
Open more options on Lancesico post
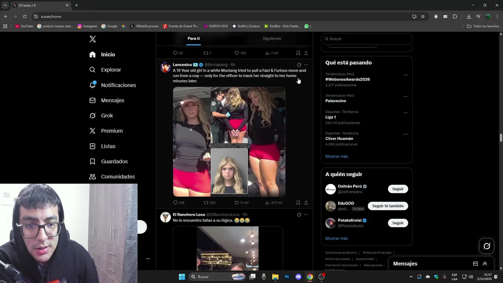click(x=306, y=65)
